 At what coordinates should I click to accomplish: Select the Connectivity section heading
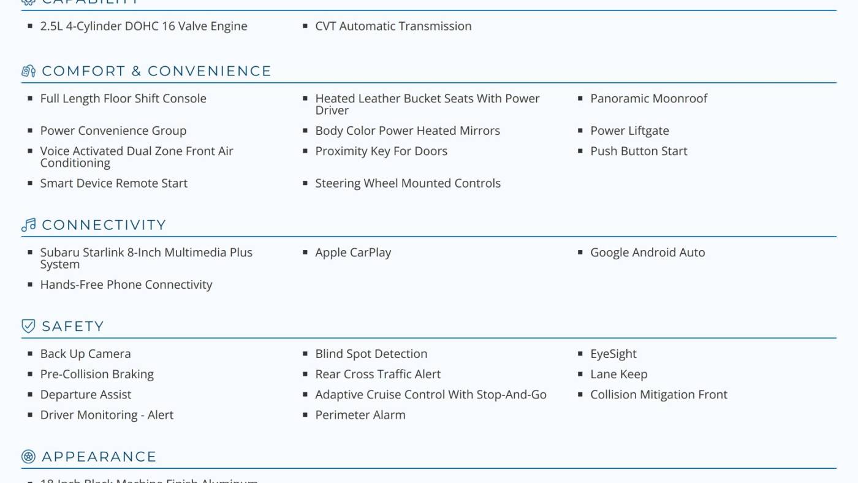point(104,225)
